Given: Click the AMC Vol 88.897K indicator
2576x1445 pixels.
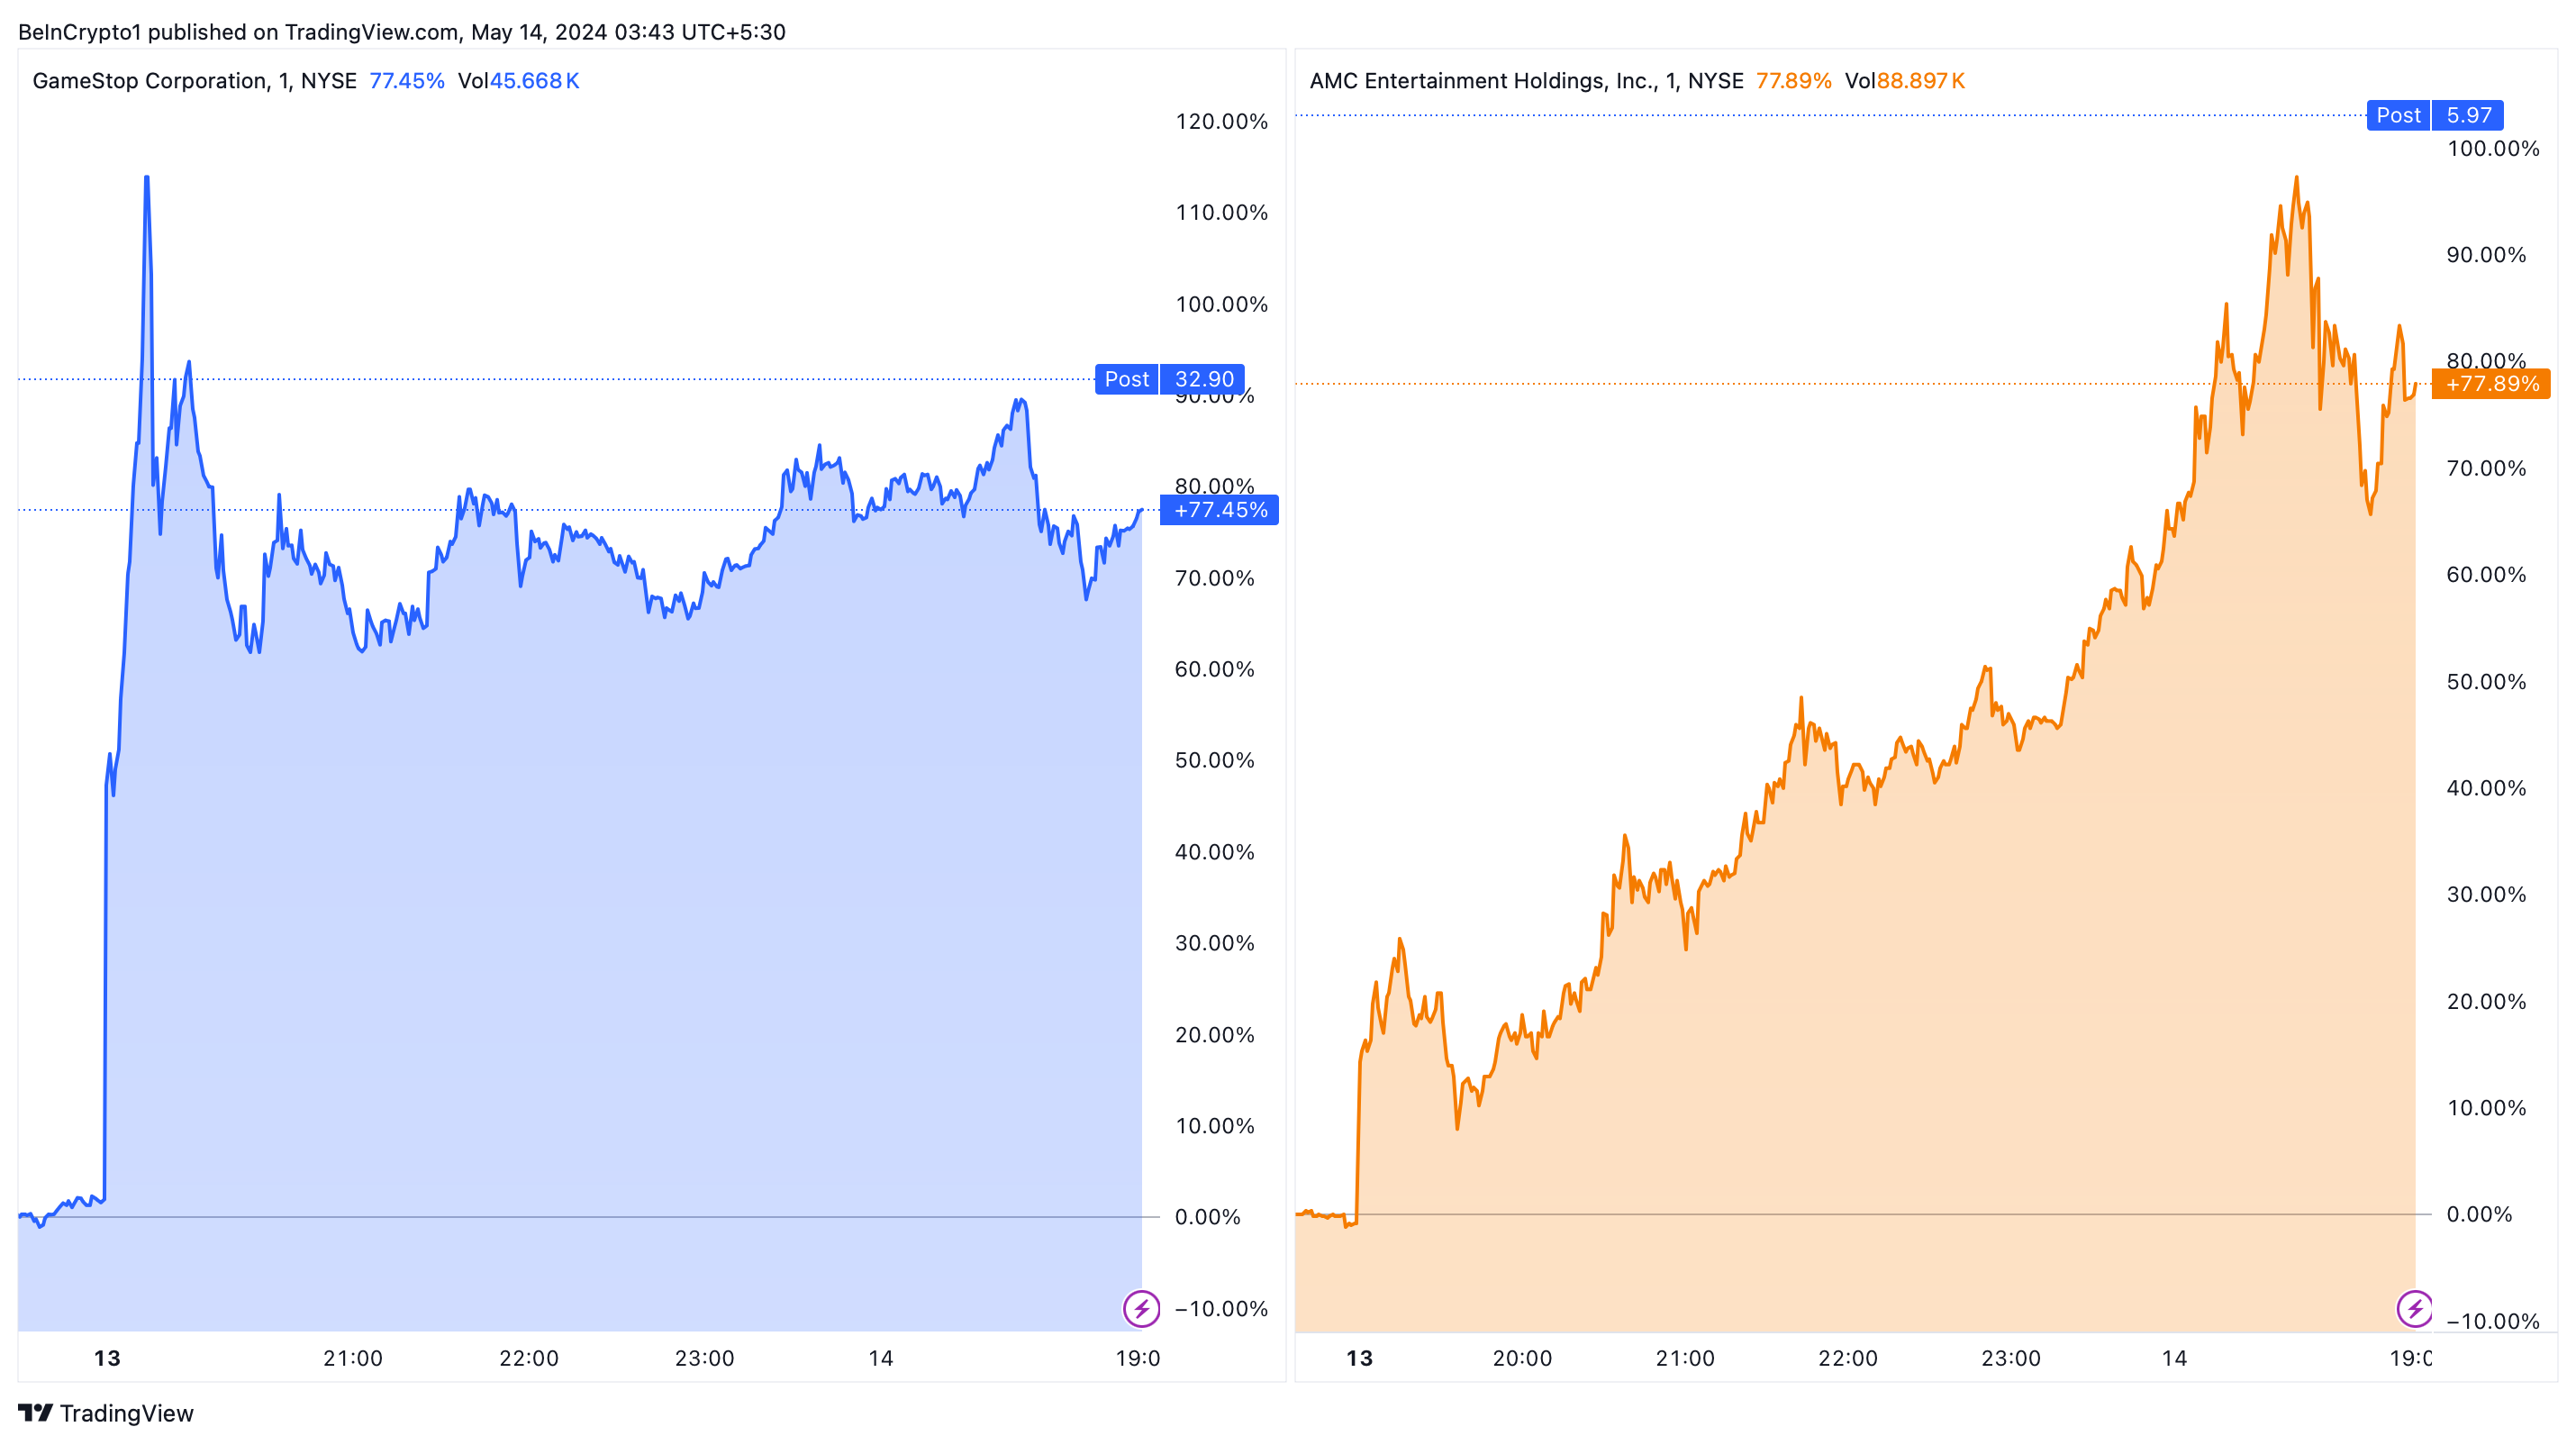Looking at the screenshot, I should pos(1904,81).
